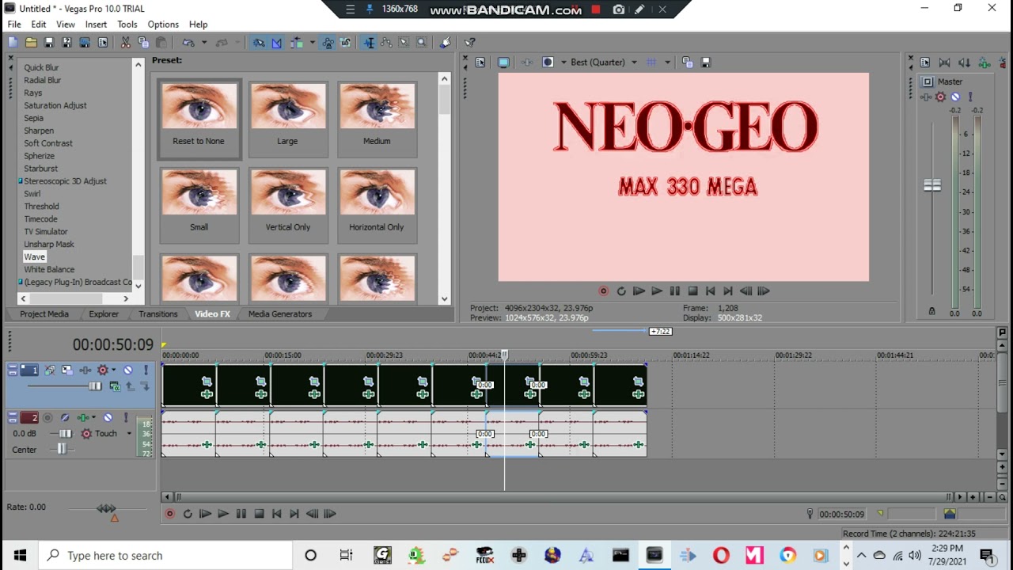This screenshot has width=1013, height=570.
Task: Choose the Reset to None wave preset
Action: click(199, 119)
